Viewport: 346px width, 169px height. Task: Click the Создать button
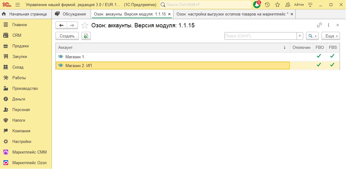tap(67, 36)
